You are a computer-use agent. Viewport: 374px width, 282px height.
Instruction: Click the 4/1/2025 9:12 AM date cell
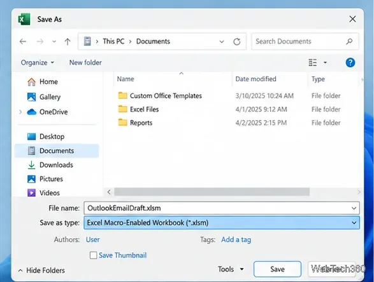(261, 109)
